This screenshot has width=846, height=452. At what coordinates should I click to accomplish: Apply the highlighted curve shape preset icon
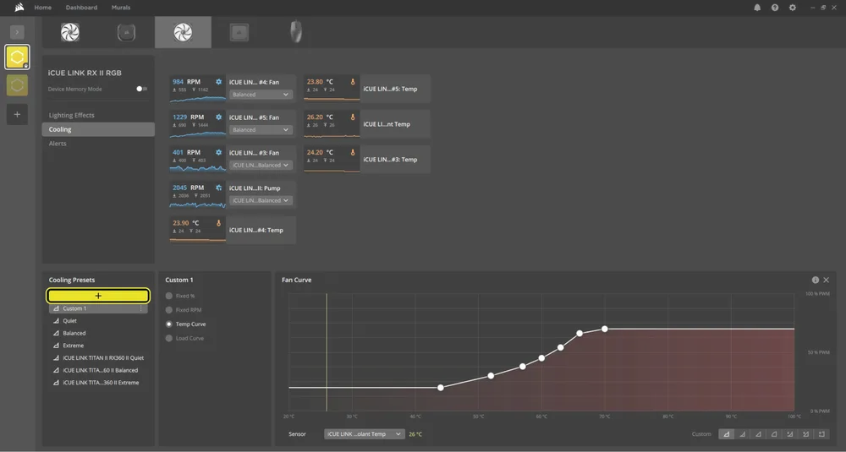click(726, 433)
